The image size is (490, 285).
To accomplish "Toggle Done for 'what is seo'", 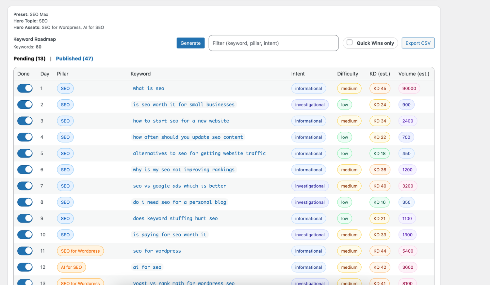I will coord(25,88).
